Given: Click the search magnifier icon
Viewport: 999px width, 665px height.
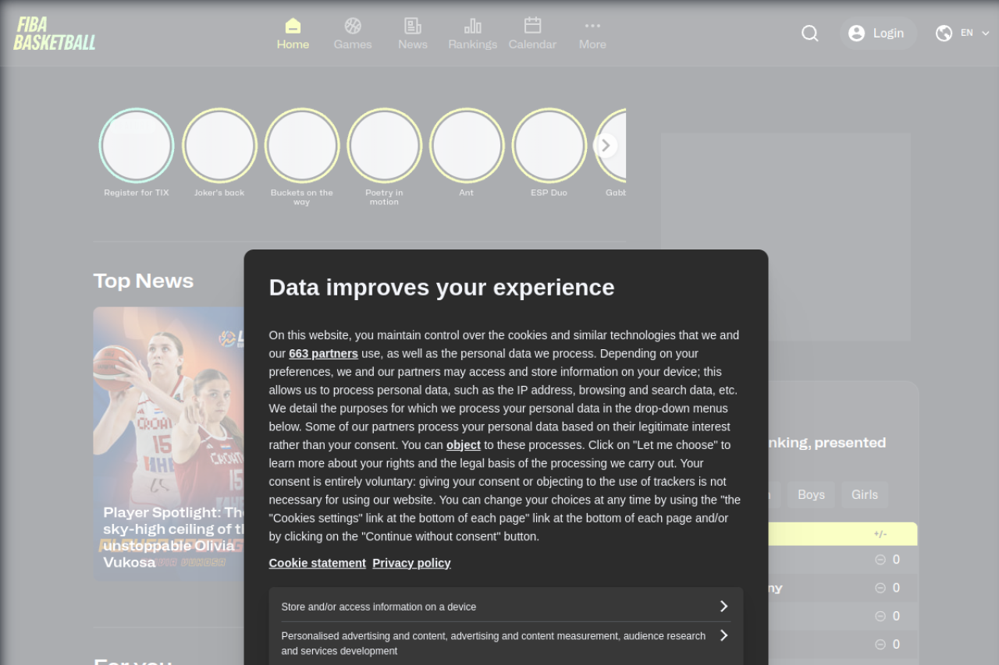Looking at the screenshot, I should pyautogui.click(x=810, y=34).
